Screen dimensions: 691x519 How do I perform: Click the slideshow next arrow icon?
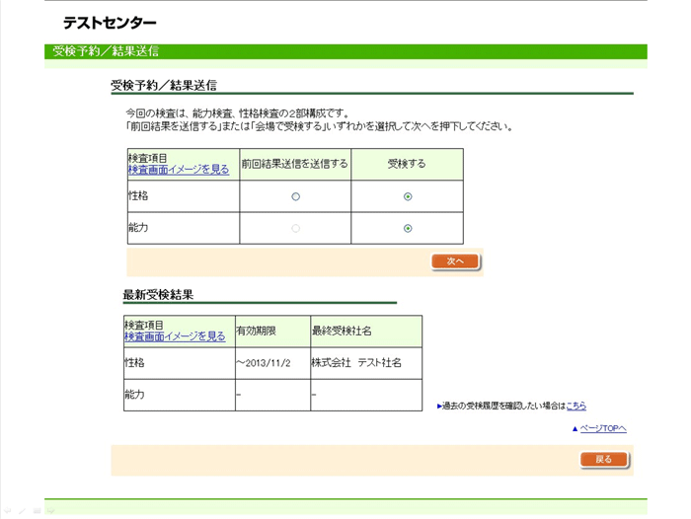(50, 511)
